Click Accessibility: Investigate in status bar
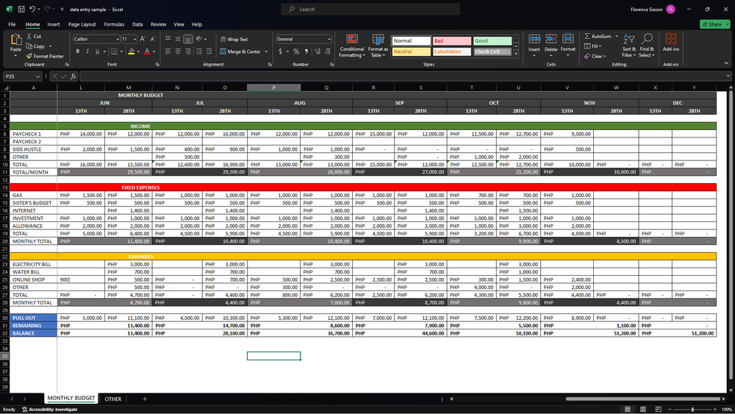This screenshot has width=735, height=414. [50, 410]
